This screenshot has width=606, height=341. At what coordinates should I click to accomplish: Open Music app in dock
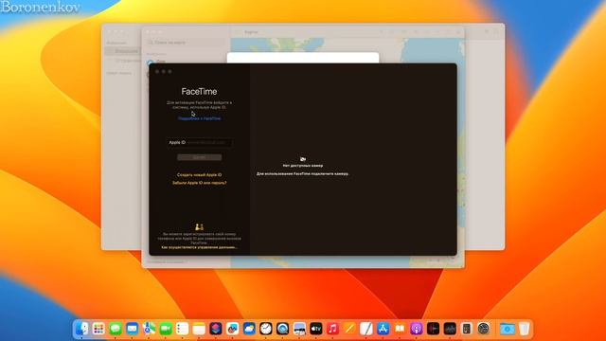[x=332, y=329]
